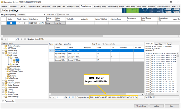The width and height of the screenshot is (181, 109).
Task: Click the Close button
Action: (172, 106)
